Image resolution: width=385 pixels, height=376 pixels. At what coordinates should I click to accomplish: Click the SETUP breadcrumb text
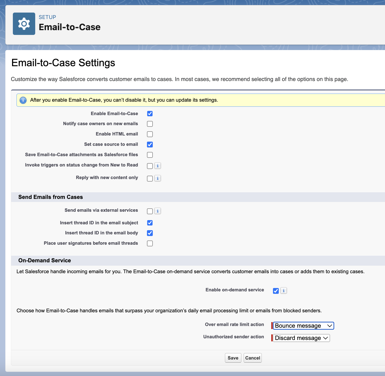coord(47,17)
